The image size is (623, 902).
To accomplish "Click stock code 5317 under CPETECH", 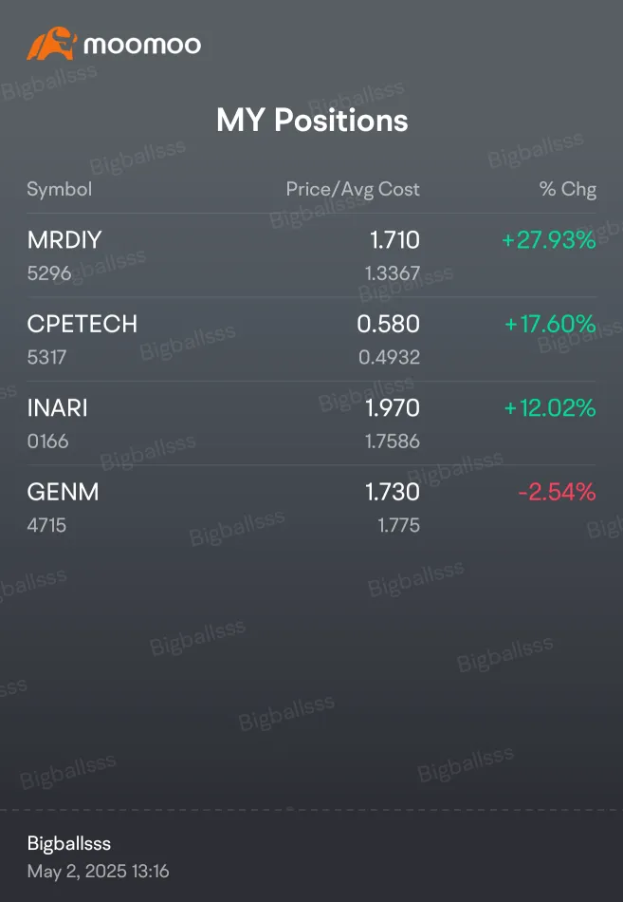I will pos(46,357).
